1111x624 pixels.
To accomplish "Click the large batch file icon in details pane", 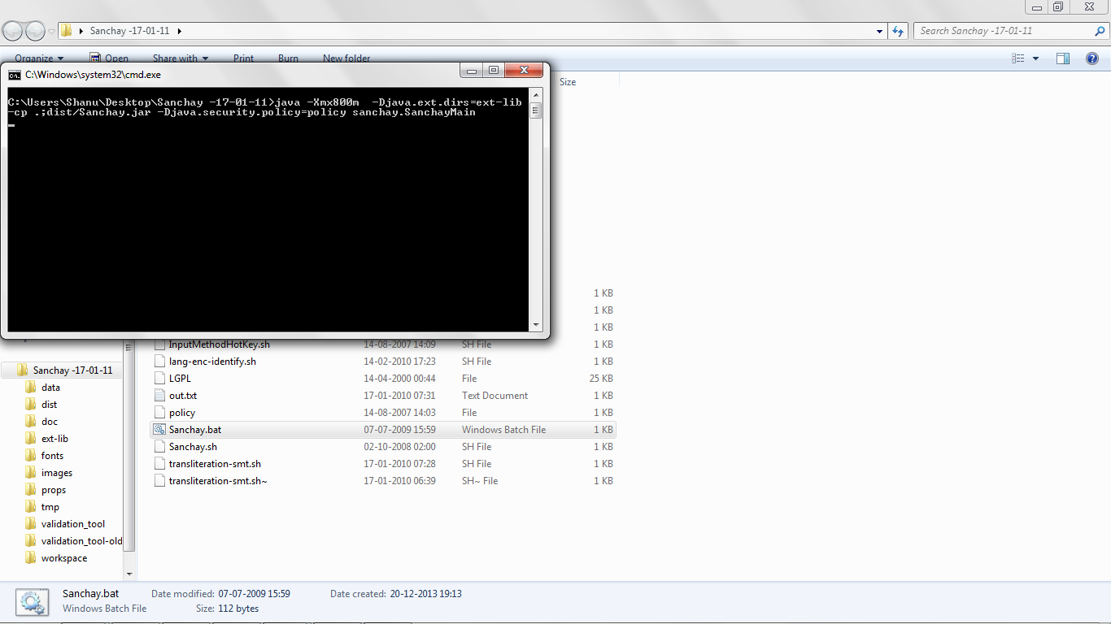I will [32, 601].
